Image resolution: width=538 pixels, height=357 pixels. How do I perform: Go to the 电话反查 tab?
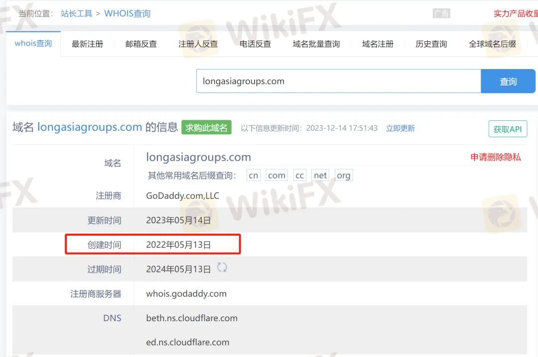pos(255,44)
